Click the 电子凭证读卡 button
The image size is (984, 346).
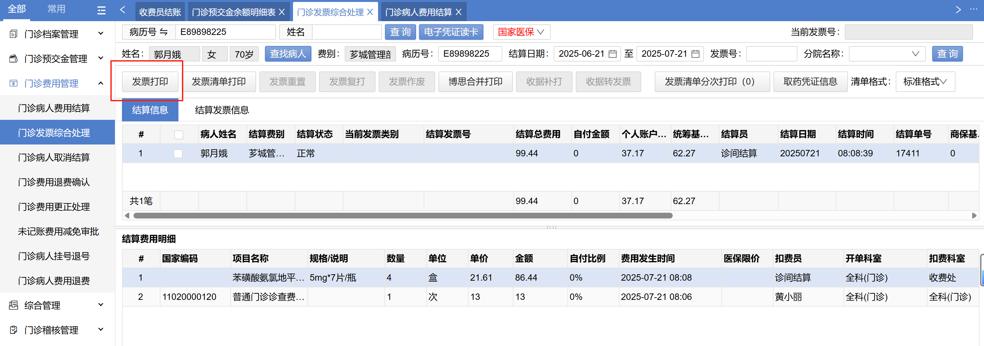click(451, 32)
